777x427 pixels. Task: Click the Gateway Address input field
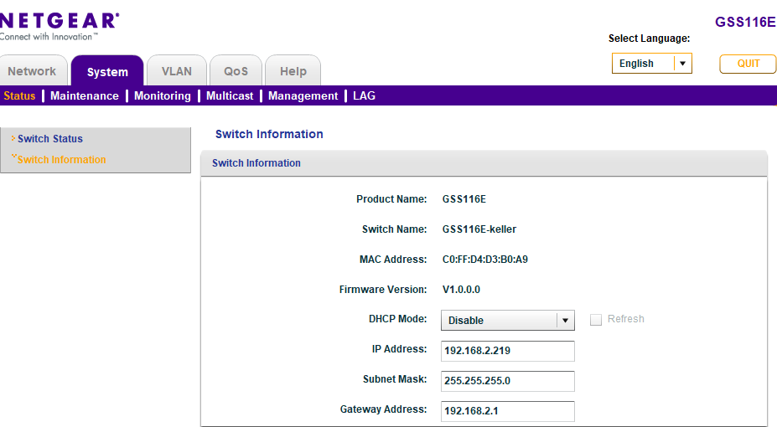tap(507, 411)
